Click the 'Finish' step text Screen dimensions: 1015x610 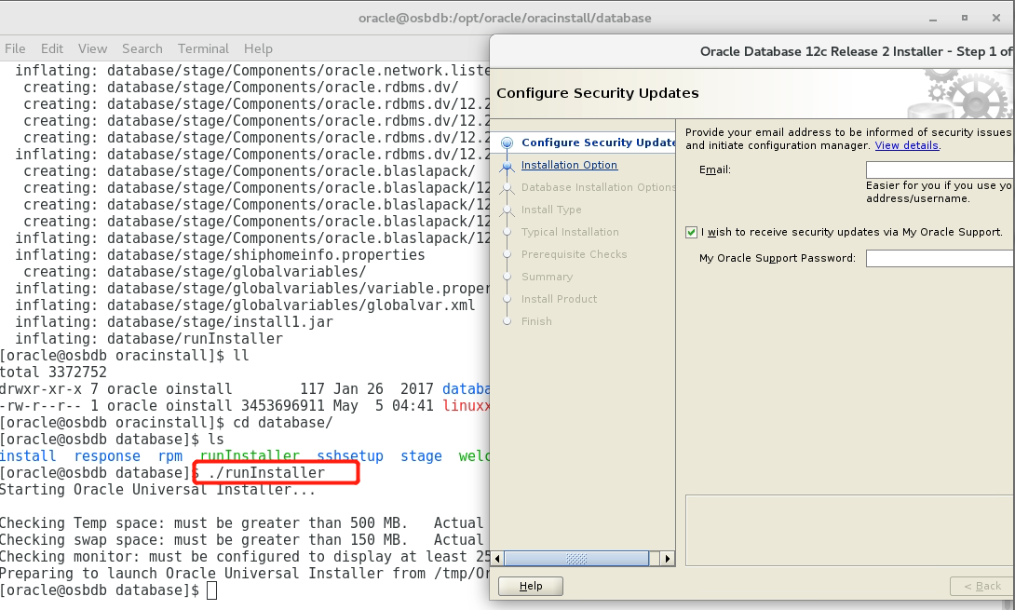(536, 321)
